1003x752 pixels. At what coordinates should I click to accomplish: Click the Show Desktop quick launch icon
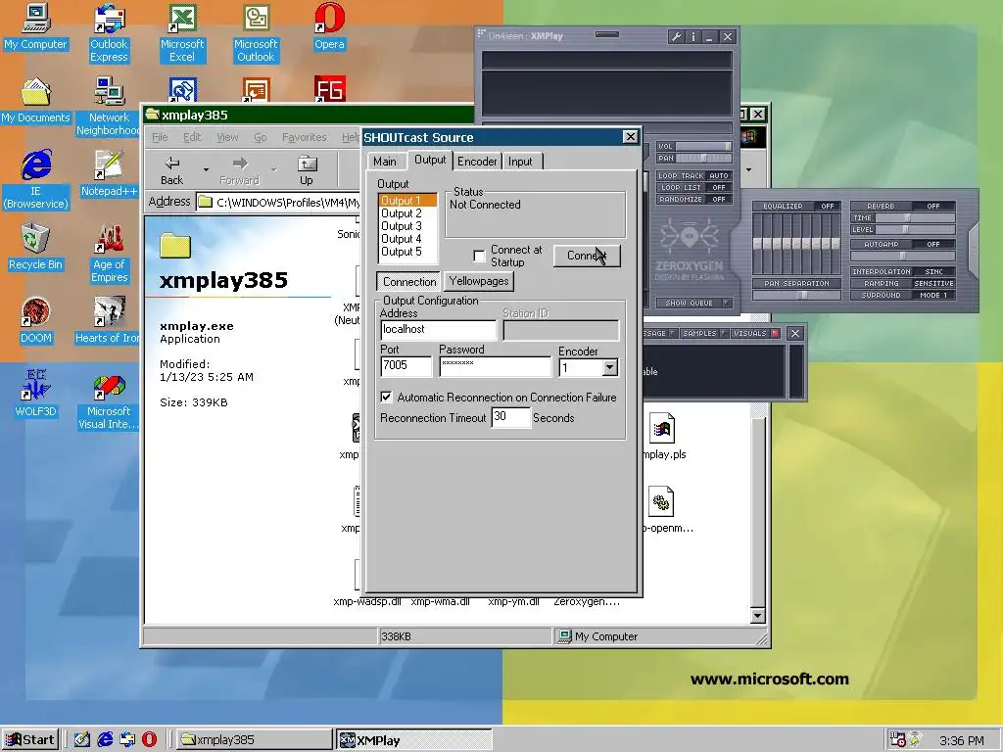click(x=82, y=740)
